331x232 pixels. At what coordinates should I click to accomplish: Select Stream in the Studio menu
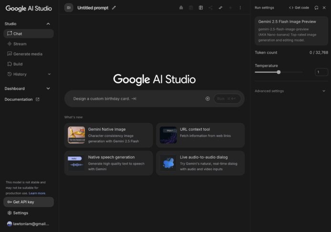[x=20, y=44]
